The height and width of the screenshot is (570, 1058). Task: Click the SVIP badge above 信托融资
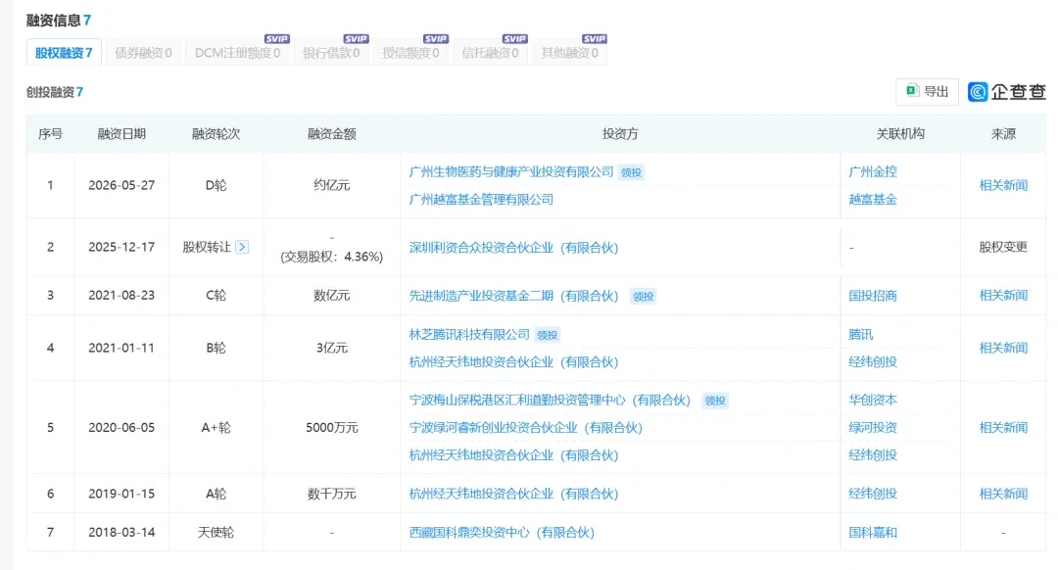coord(515,38)
